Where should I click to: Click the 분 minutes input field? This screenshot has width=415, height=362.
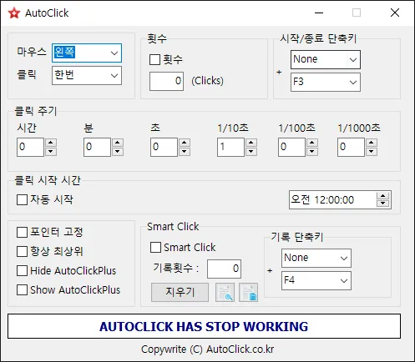coord(97,147)
